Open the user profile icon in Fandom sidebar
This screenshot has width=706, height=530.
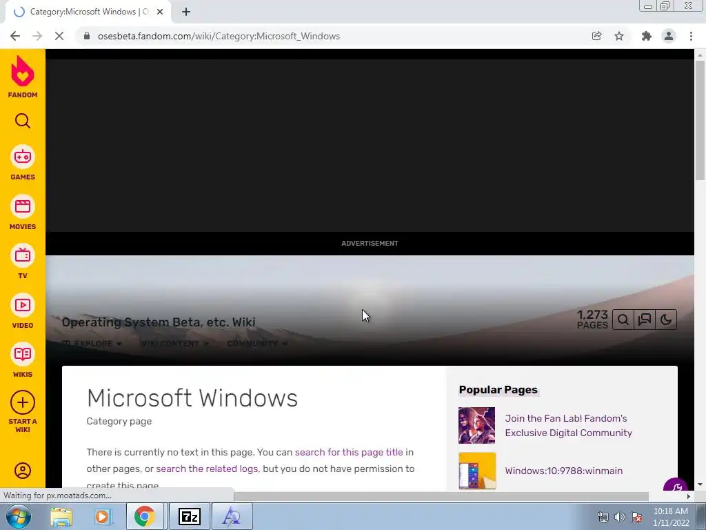point(23,471)
